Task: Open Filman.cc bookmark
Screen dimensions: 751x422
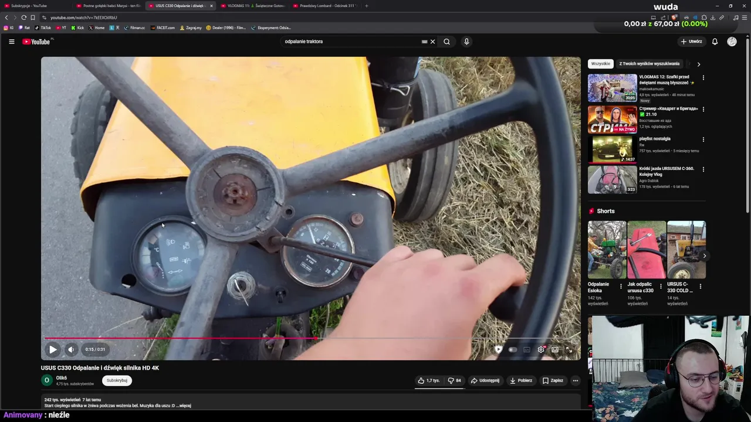Action: pos(134,28)
